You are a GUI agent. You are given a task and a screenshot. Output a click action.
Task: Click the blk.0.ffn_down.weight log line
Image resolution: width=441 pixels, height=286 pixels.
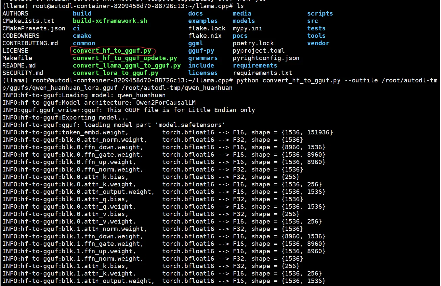[x=164, y=147]
